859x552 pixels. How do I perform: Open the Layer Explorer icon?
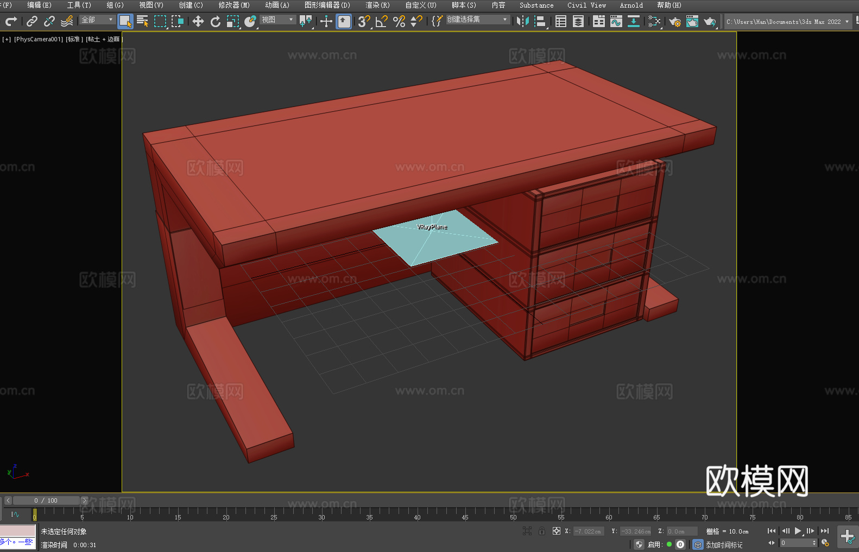(x=578, y=21)
